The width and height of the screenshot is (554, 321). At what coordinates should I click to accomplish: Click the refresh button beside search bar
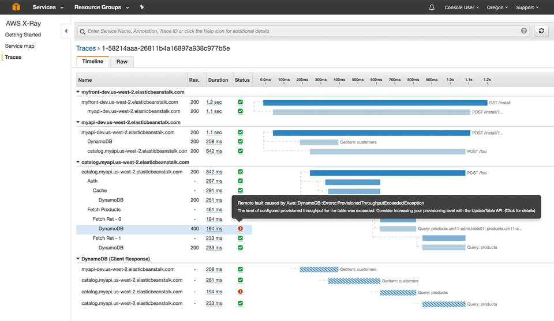541,31
